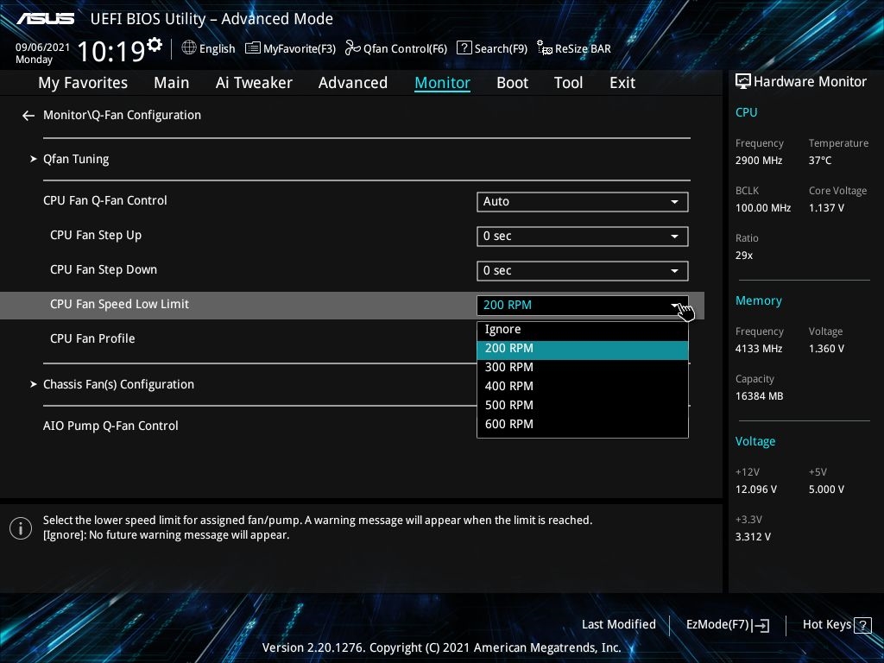The height and width of the screenshot is (663, 884).
Task: Click the Version 2.20.1276 copyright text
Action: tap(441, 647)
